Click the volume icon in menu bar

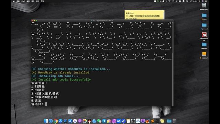pos(176,1)
